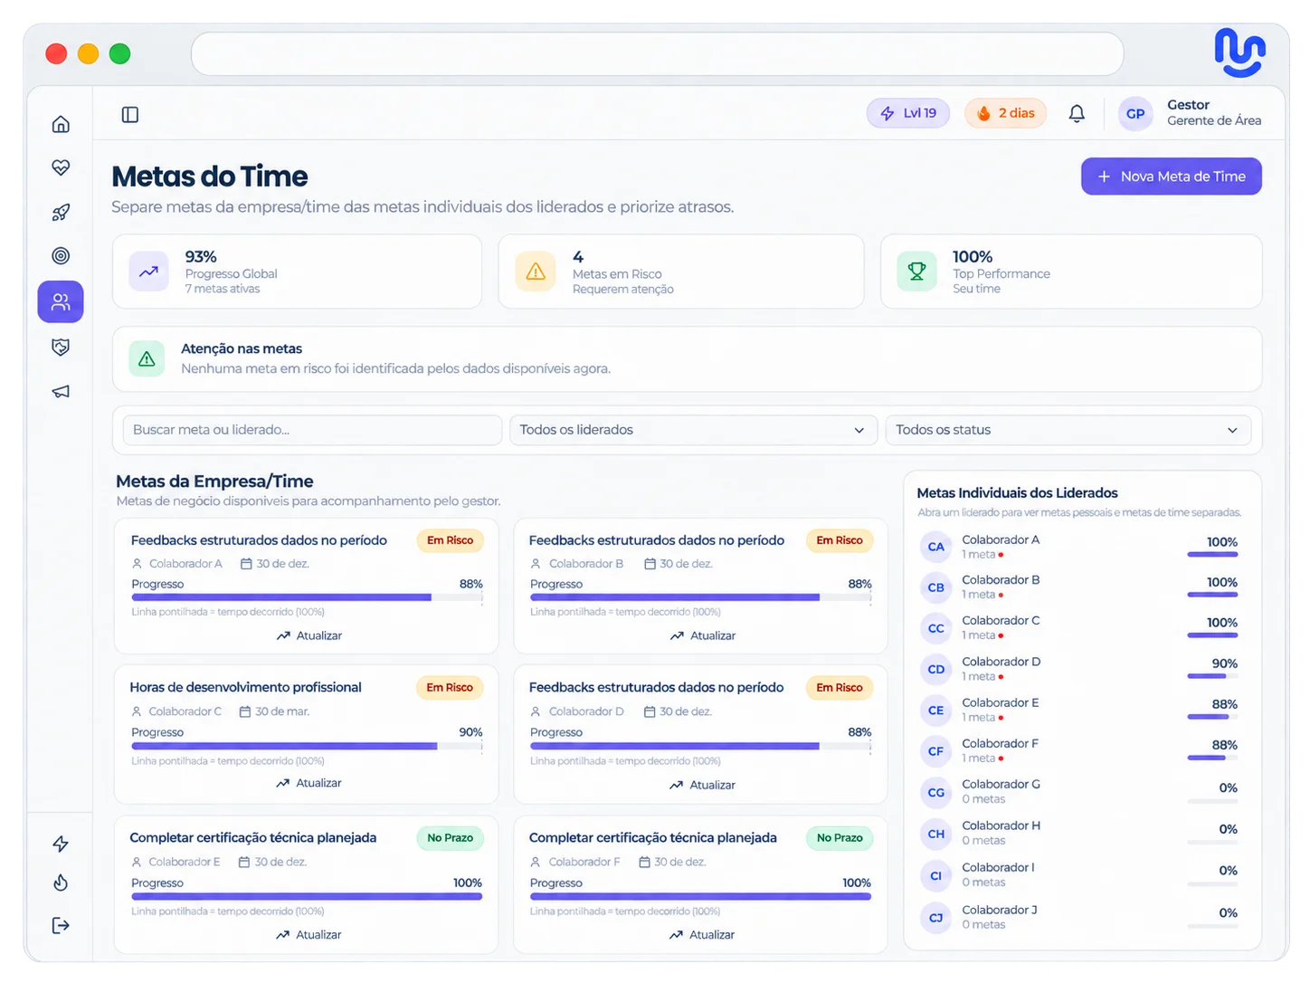Click the Lvl 19 badge
This screenshot has height=983, width=1310.
click(908, 113)
